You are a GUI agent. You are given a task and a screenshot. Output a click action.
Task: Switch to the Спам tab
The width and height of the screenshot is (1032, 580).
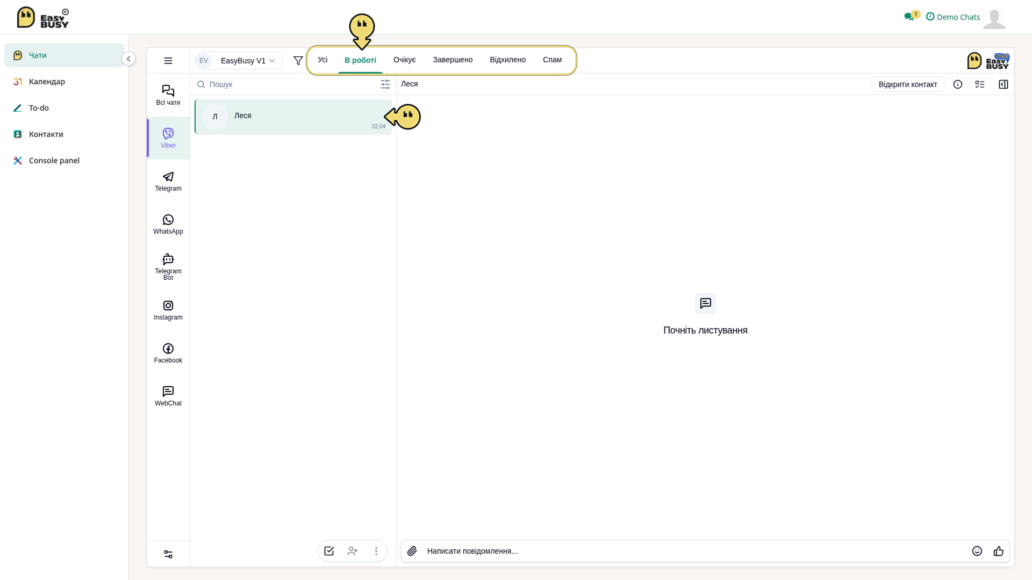(x=553, y=60)
